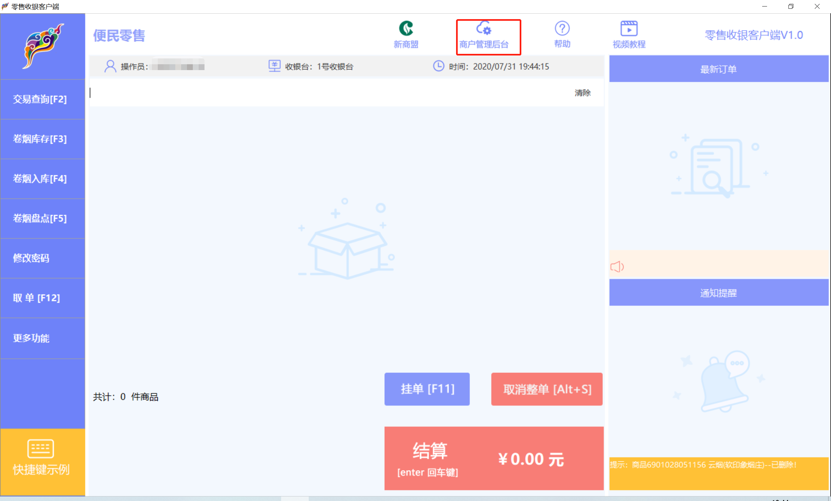Click the colorful app logo in sidebar
The image size is (831, 501).
point(43,46)
